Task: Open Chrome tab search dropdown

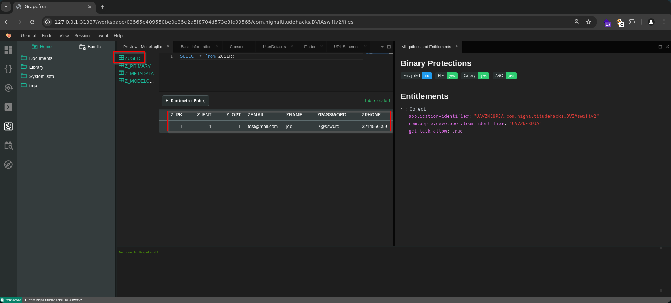Action: point(6,7)
